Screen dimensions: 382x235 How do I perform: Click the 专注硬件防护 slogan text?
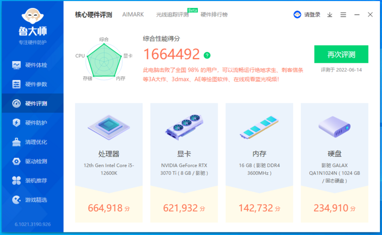point(32,42)
